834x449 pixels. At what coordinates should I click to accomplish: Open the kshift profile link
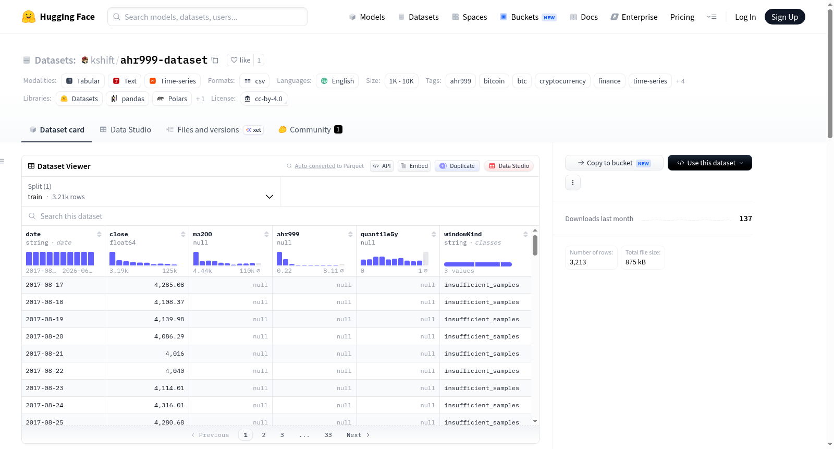[x=103, y=60]
